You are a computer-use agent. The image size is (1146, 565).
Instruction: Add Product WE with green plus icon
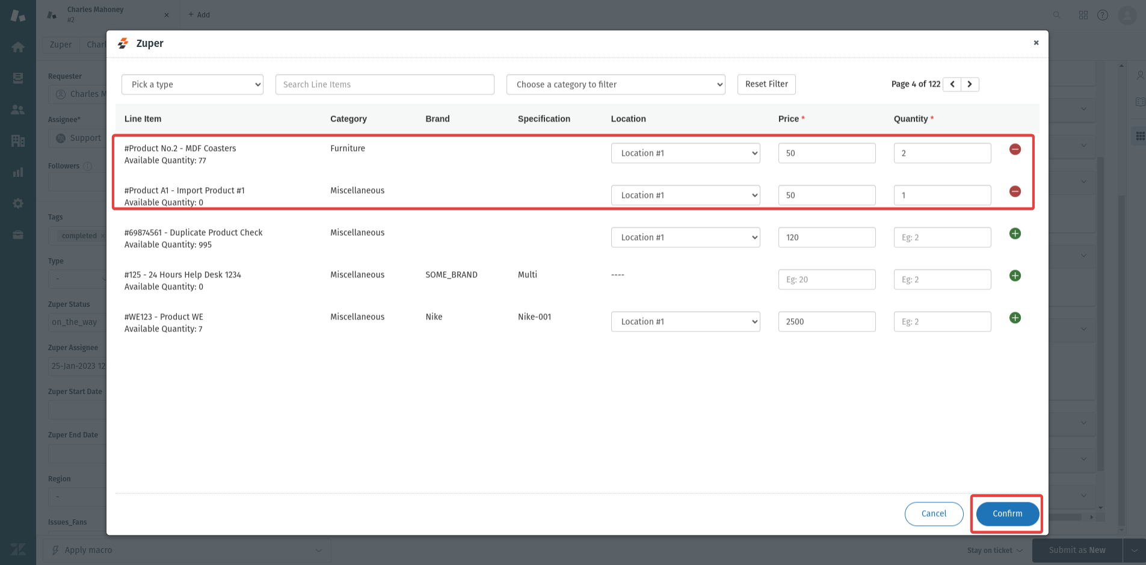1015,318
